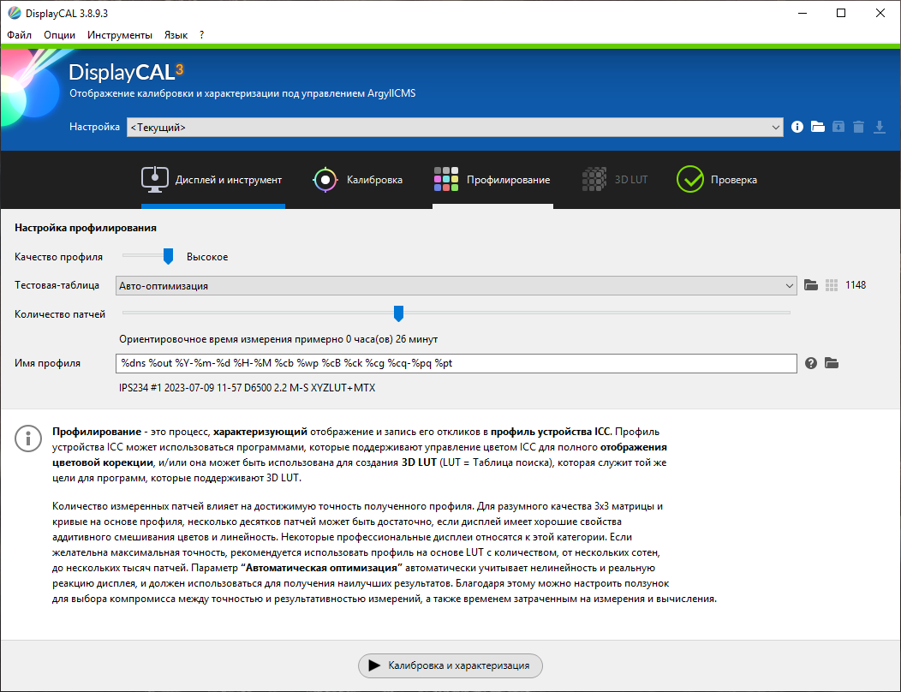Browse for testchart file folder icon
Screen dimensions: 901x692
811,285
